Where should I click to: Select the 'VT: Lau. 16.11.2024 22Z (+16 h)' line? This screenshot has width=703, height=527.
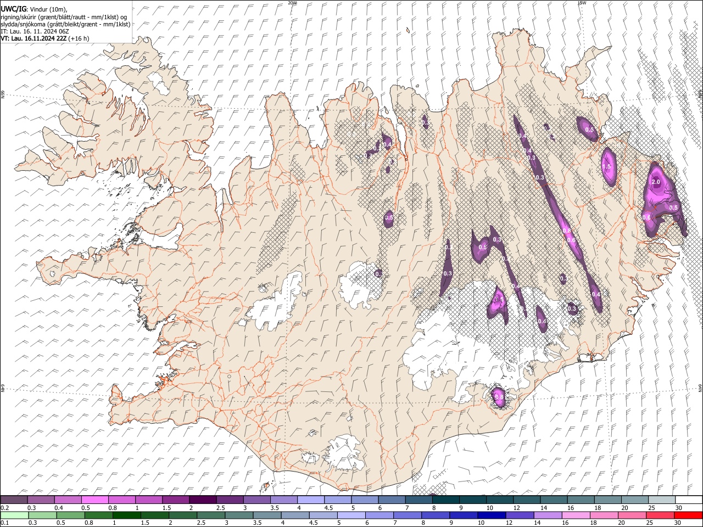point(44,38)
